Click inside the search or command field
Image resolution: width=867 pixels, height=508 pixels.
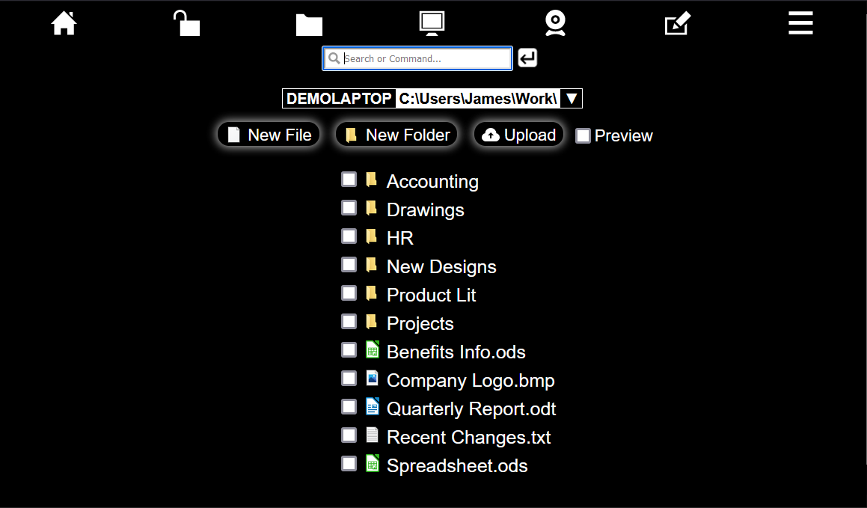pyautogui.click(x=417, y=58)
